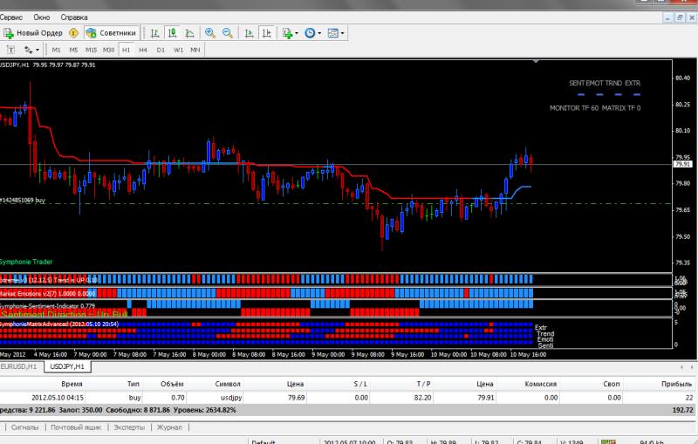Click the add indicators icon
This screenshot has width=698, height=444.
click(x=288, y=33)
